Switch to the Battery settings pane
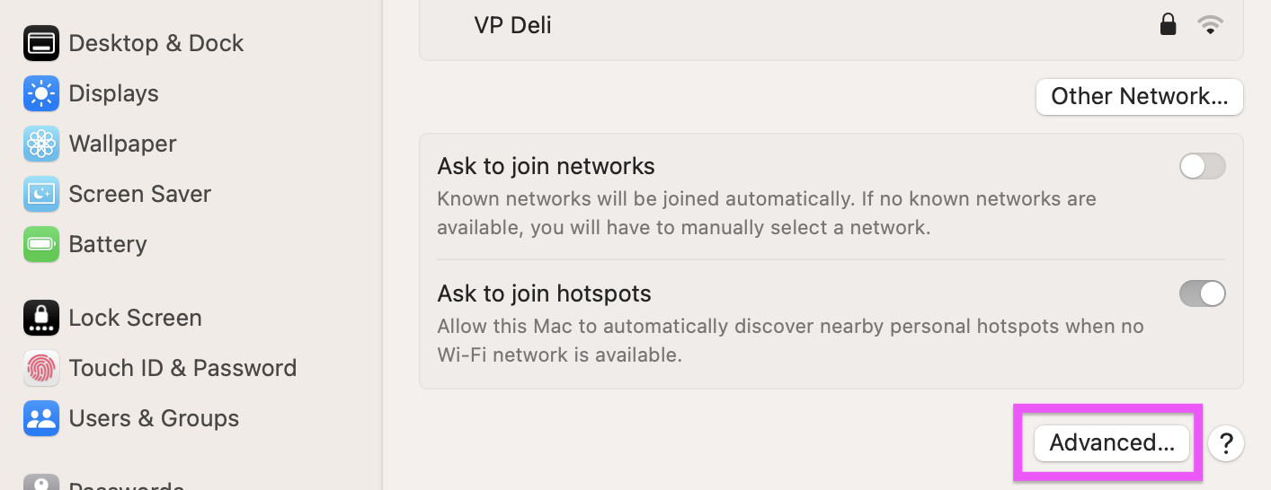The height and width of the screenshot is (490, 1271). (107, 244)
